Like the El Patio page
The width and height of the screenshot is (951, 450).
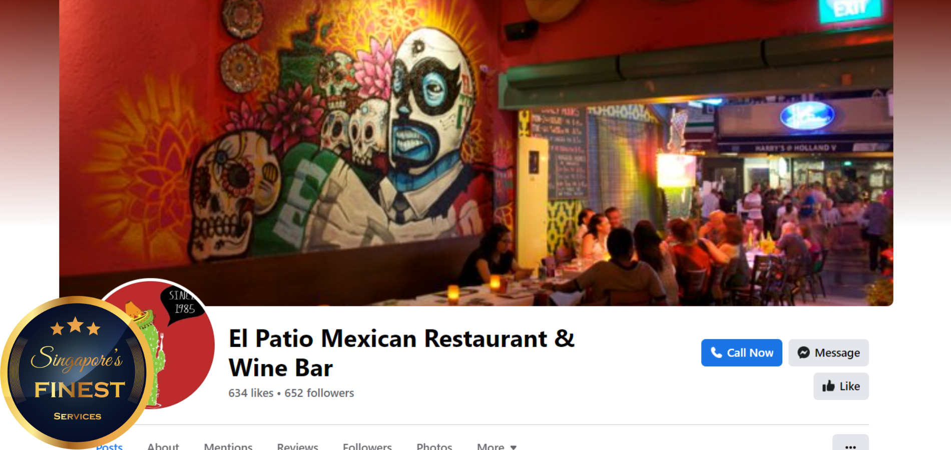click(x=841, y=386)
